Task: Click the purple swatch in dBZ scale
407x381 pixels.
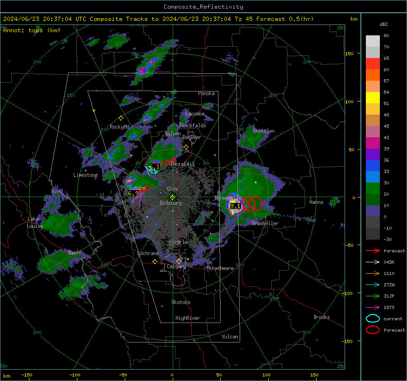Action: click(x=373, y=154)
